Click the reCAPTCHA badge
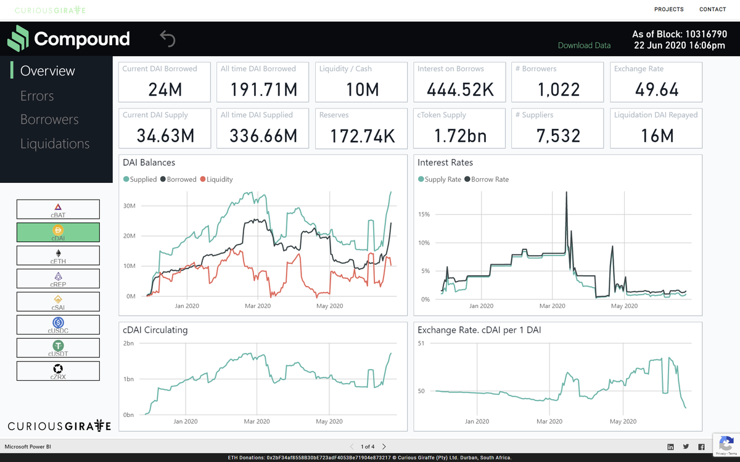740x462 pixels. (726, 444)
